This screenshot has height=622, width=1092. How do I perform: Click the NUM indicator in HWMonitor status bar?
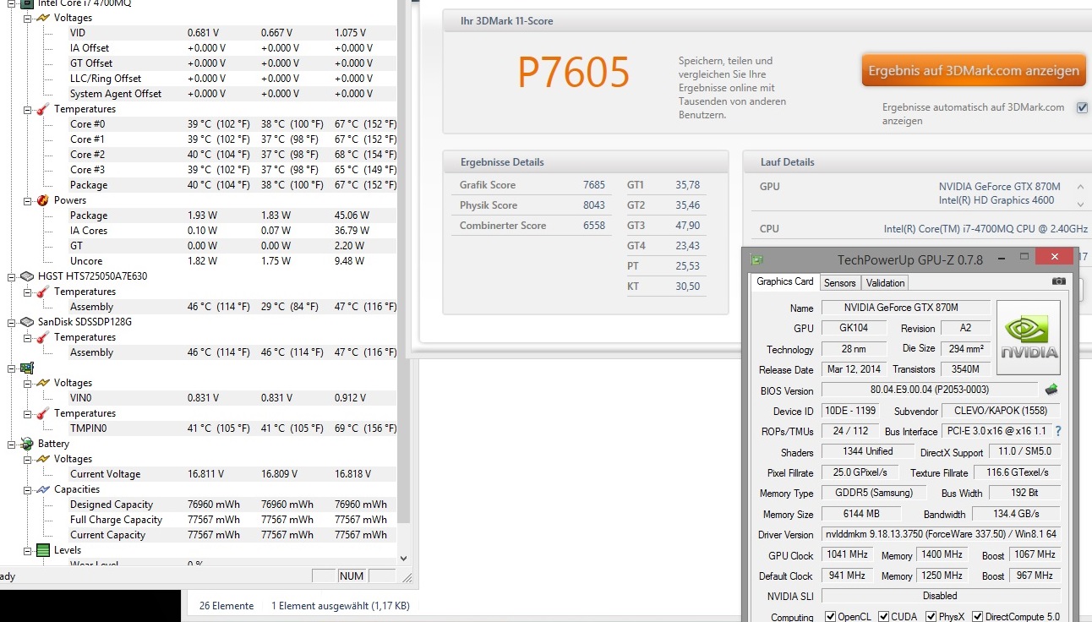[x=352, y=576]
